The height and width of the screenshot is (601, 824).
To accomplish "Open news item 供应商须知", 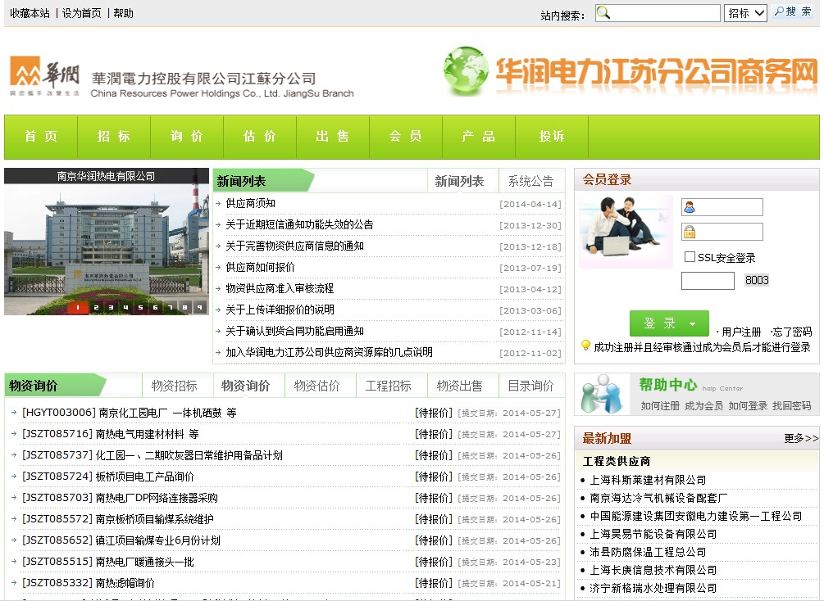I will (251, 204).
